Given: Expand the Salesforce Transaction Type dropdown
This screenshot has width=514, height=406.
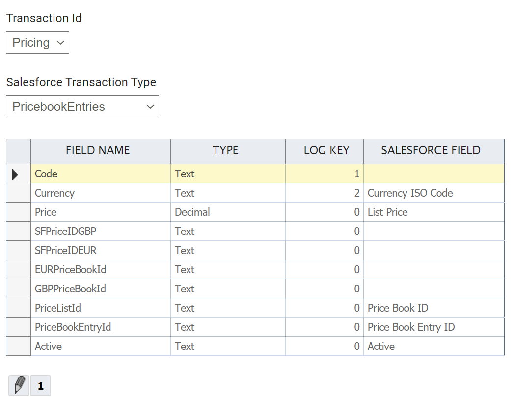Looking at the screenshot, I should coord(82,107).
